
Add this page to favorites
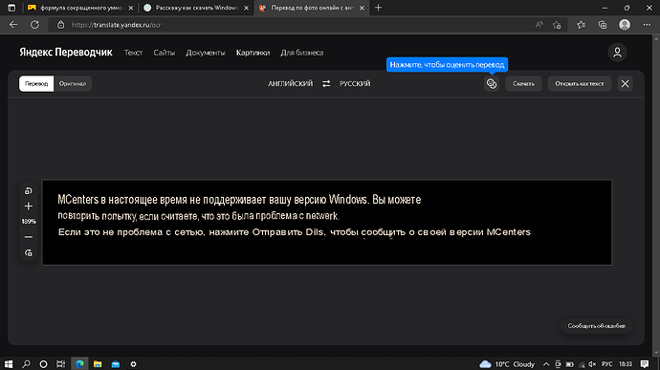pos(557,25)
